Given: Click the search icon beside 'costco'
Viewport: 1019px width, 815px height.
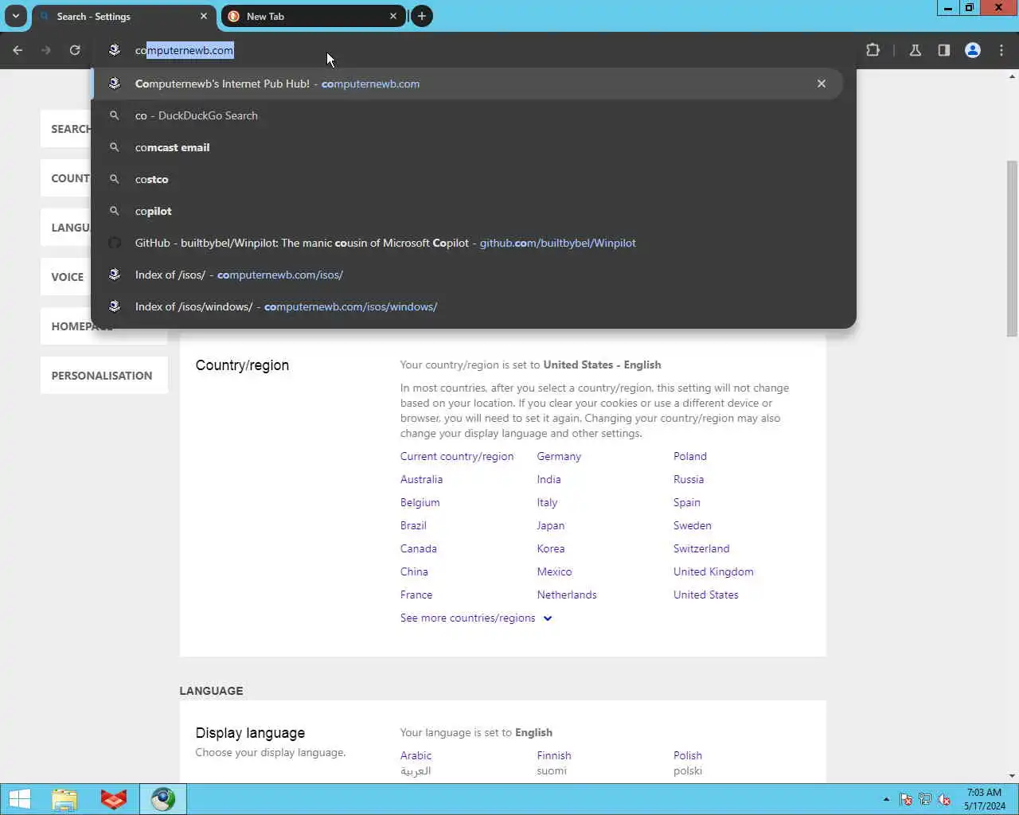Looking at the screenshot, I should point(115,179).
